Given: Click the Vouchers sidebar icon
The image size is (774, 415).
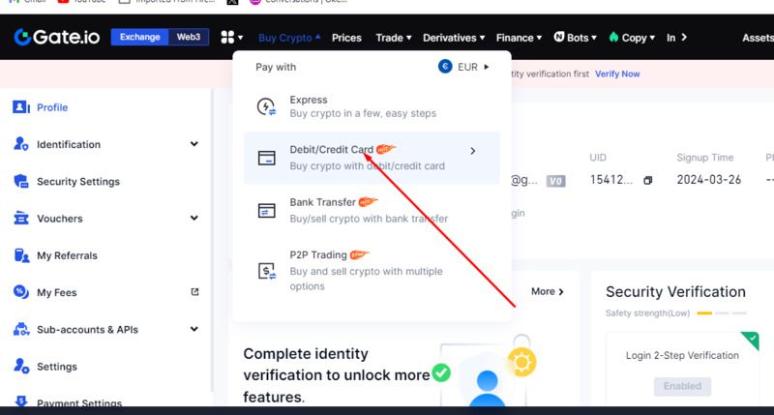Looking at the screenshot, I should point(20,218).
